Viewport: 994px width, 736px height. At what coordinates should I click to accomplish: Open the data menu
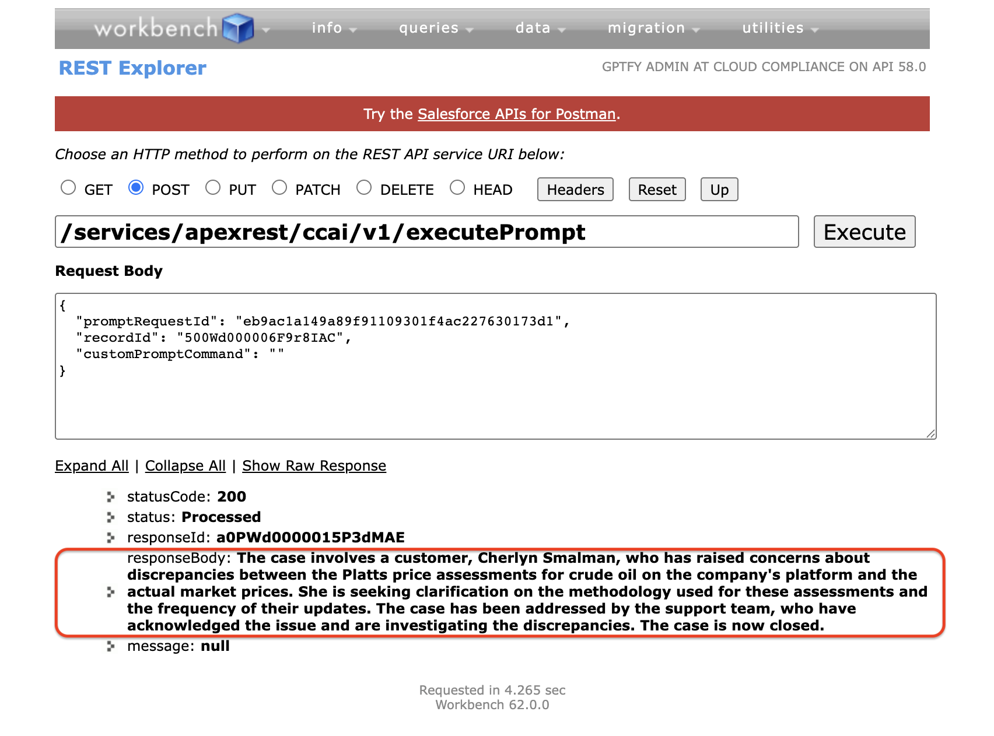point(539,28)
